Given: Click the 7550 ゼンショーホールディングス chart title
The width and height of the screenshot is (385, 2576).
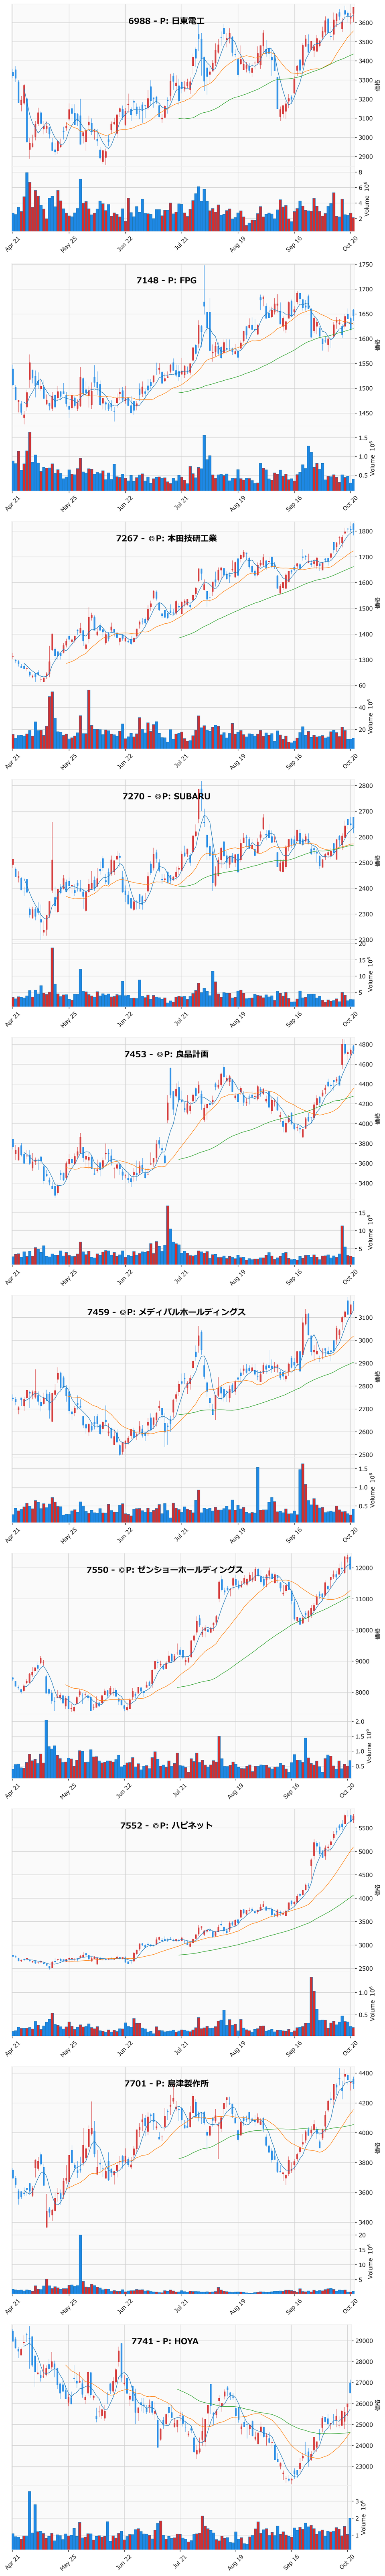Looking at the screenshot, I should click(x=167, y=1570).
